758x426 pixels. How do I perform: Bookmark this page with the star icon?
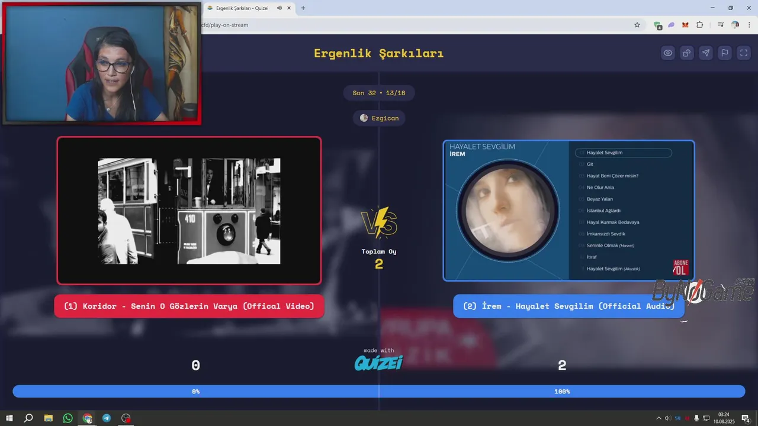637,25
